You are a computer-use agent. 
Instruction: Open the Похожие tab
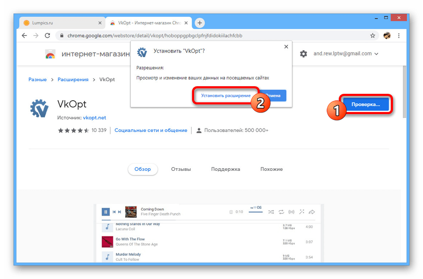[272, 169]
